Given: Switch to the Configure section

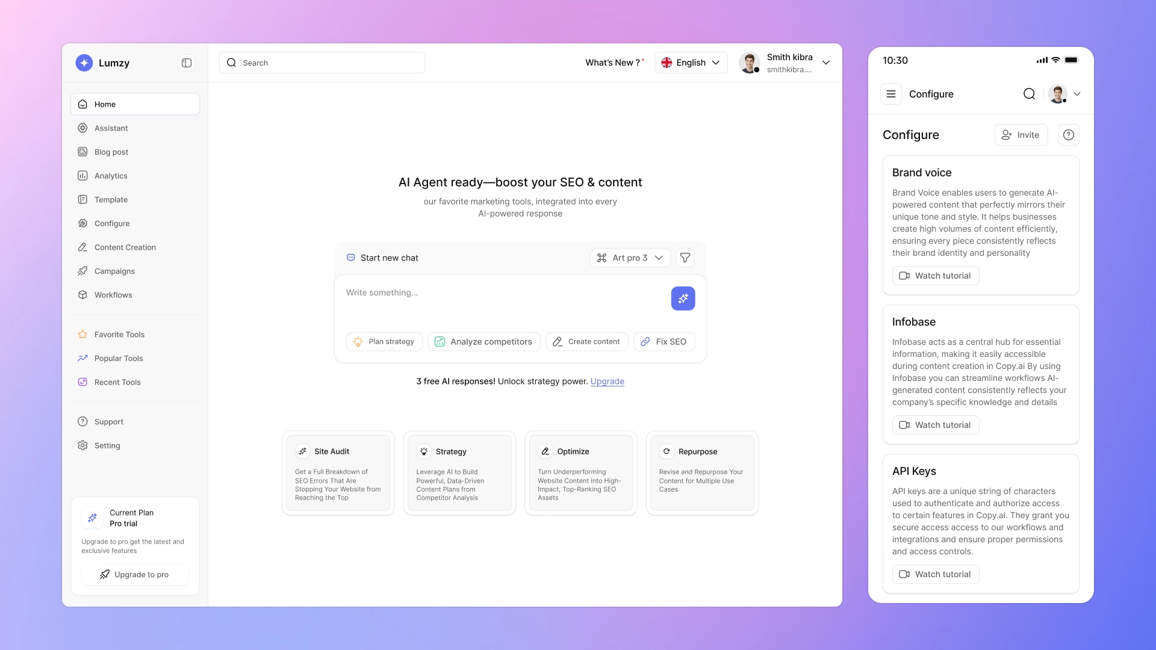Looking at the screenshot, I should coord(111,223).
